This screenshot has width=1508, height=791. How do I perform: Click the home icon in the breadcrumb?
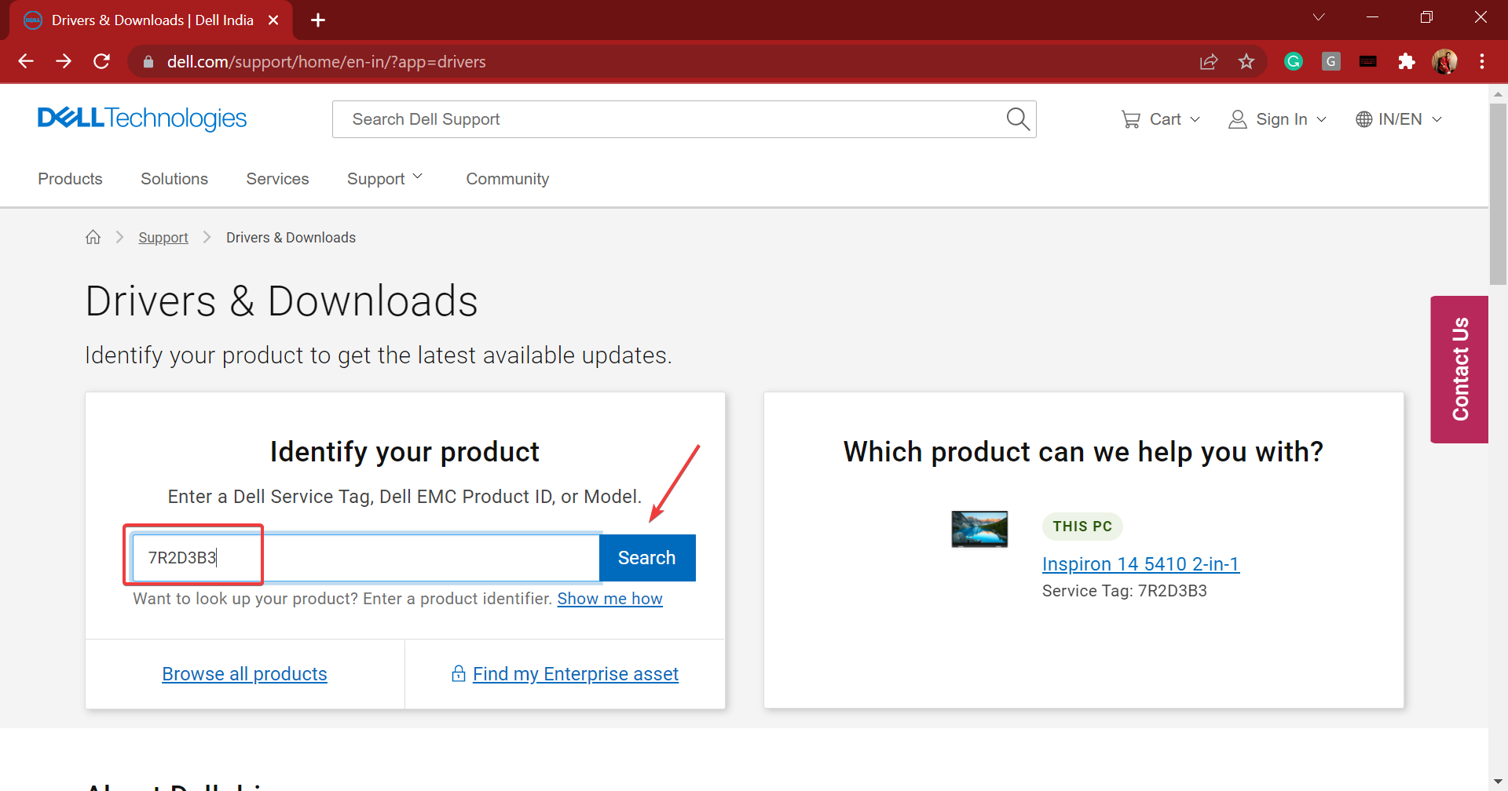[93, 237]
